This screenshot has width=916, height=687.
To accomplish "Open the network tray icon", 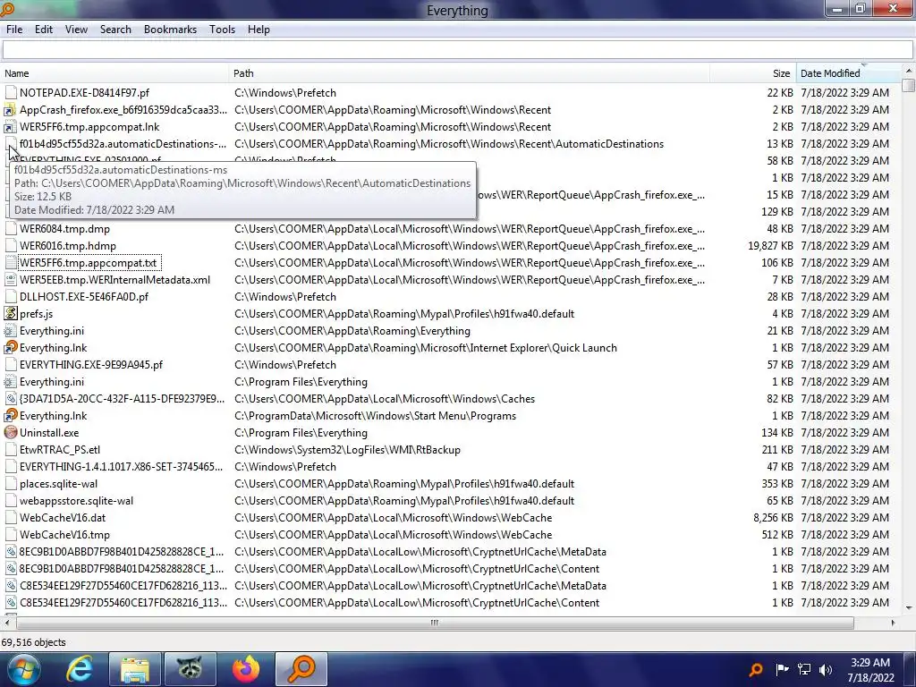I will coord(804,669).
